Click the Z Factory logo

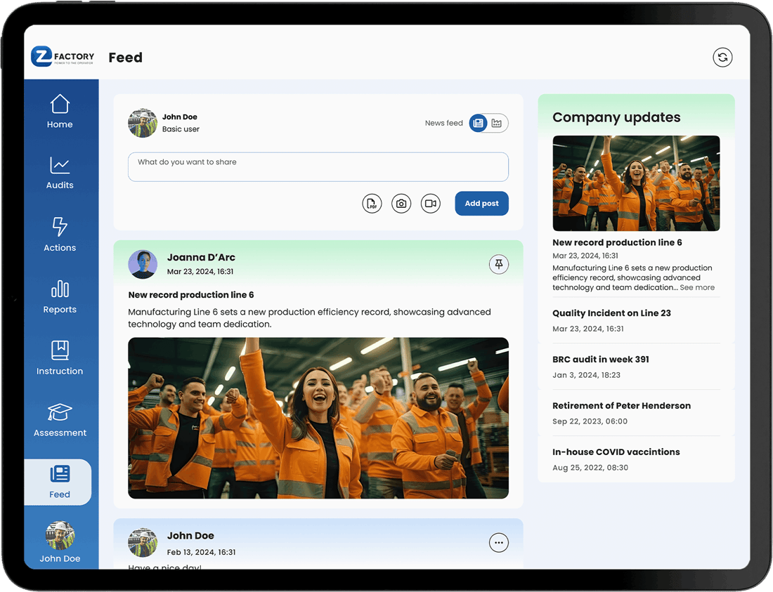pos(63,57)
